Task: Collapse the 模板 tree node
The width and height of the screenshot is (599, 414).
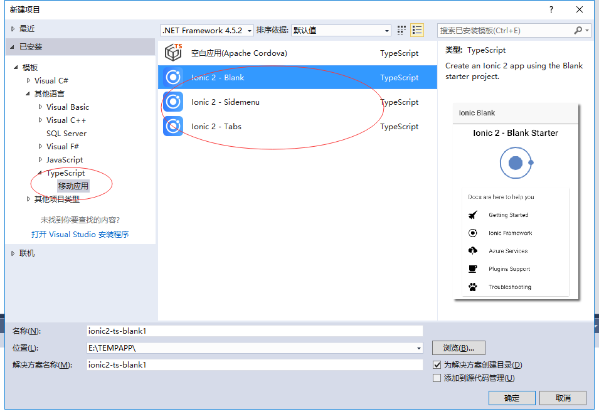Action: [x=16, y=68]
